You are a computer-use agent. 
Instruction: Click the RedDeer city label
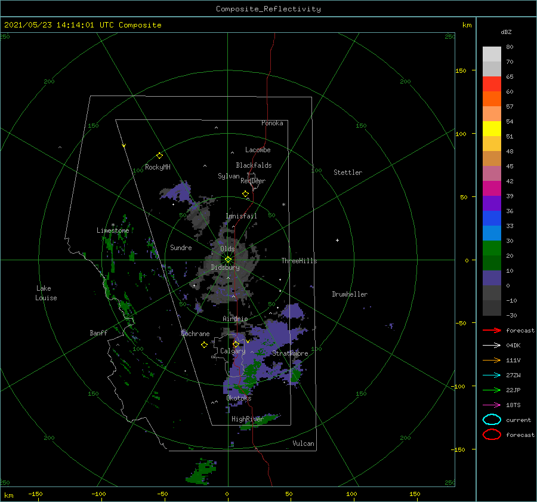[253, 181]
